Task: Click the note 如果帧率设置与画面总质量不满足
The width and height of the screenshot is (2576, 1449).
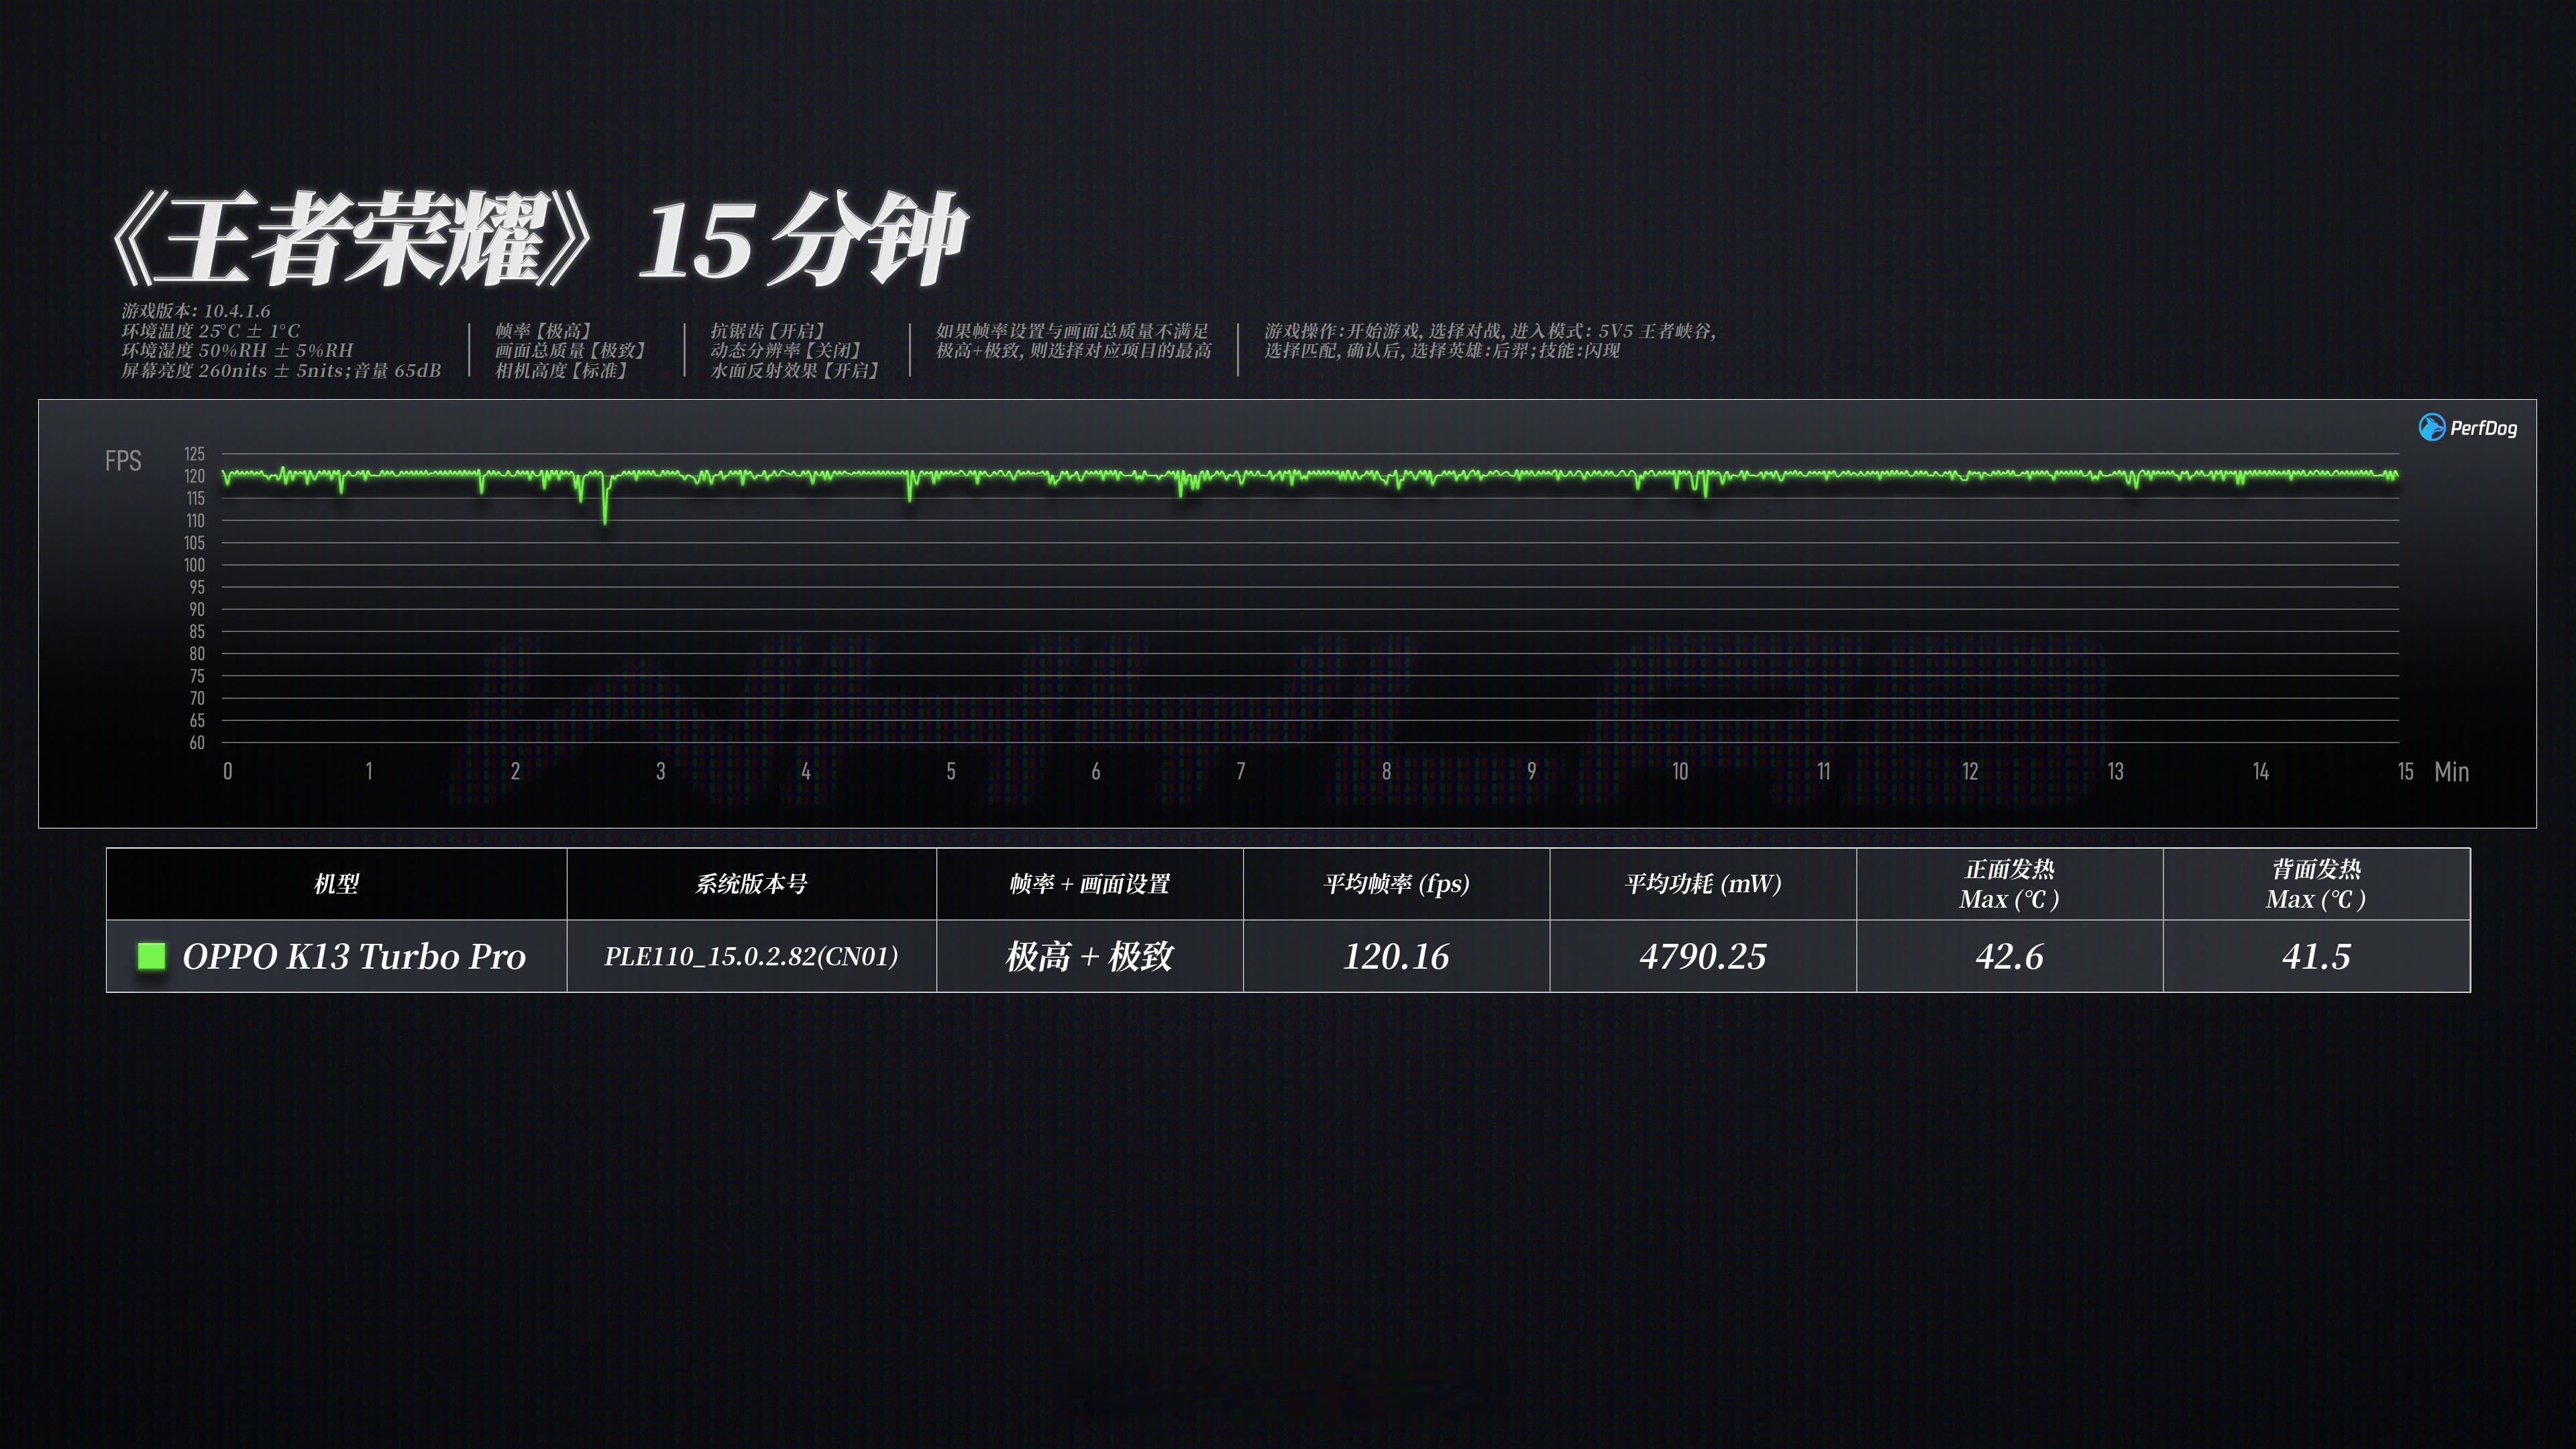Action: (1072, 331)
